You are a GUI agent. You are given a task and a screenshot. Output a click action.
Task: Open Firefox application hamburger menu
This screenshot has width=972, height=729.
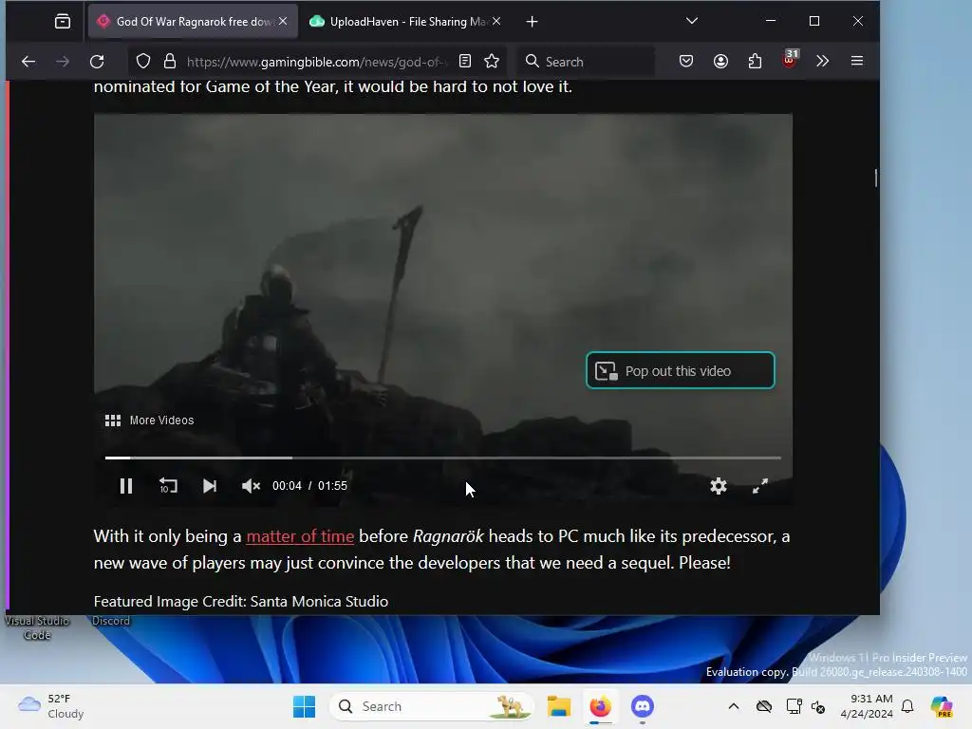[x=857, y=61]
